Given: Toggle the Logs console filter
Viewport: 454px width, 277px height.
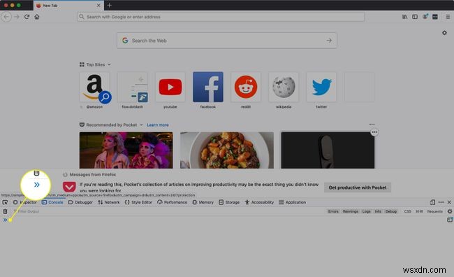Looking at the screenshot, I should [366, 211].
